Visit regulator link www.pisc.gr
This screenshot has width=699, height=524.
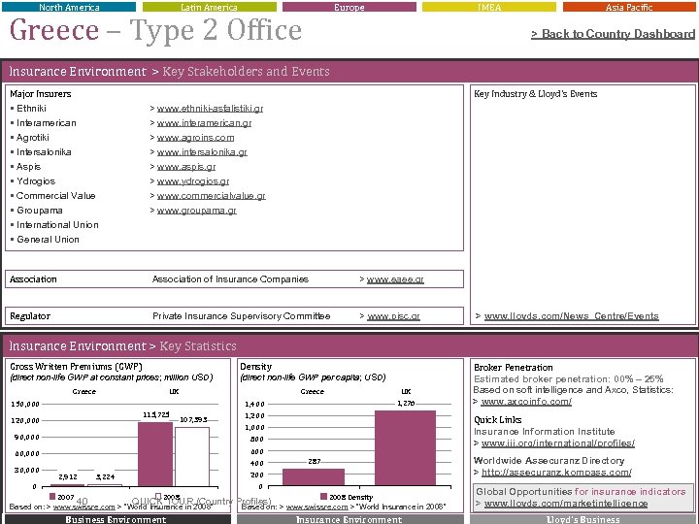pos(393,316)
